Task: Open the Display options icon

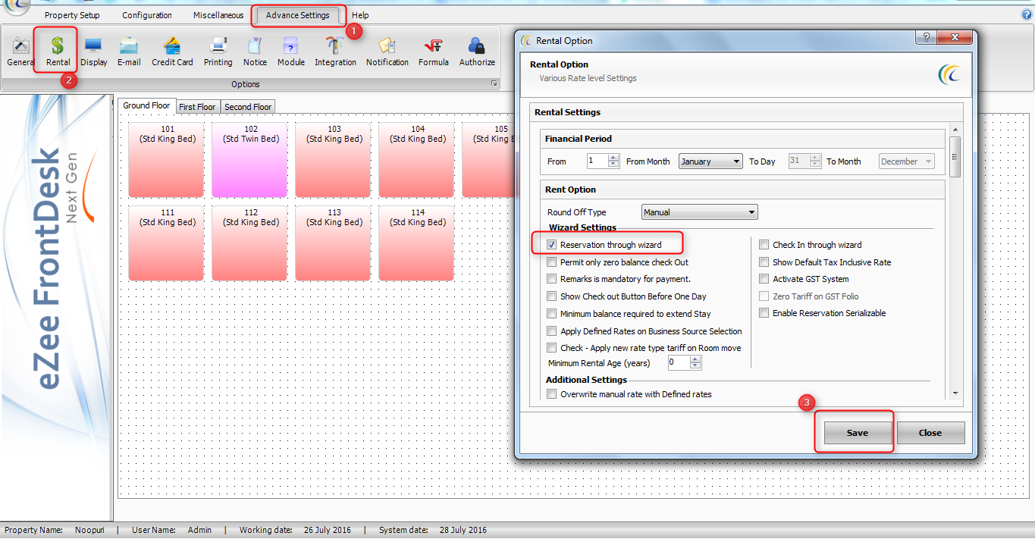Action: tap(94, 51)
